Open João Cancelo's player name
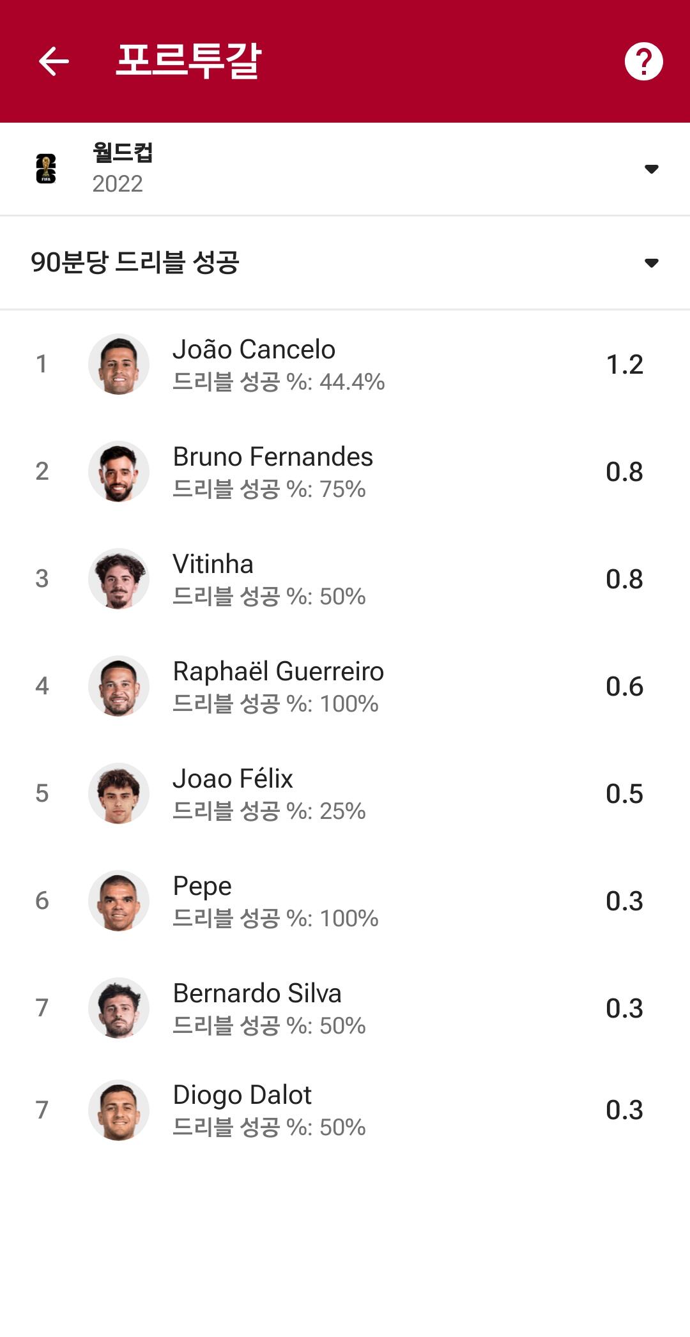This screenshot has width=690, height=1337. pyautogui.click(x=254, y=349)
